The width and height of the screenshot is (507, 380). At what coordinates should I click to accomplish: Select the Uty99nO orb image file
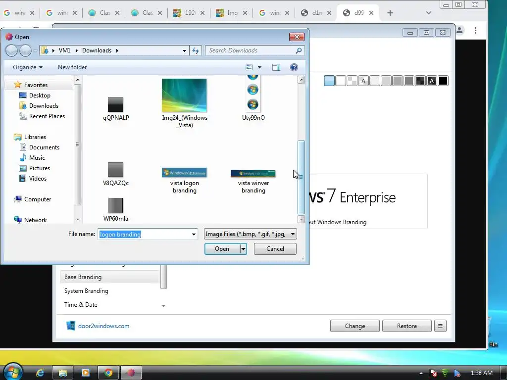coord(253,98)
